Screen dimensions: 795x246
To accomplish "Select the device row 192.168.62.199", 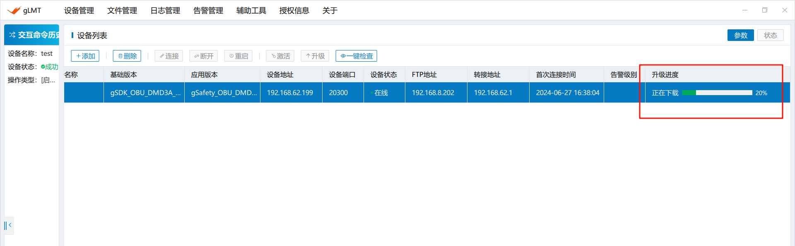I will [290, 93].
